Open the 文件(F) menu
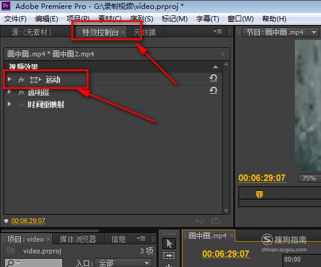The height and width of the screenshot is (267, 321). 15,19
